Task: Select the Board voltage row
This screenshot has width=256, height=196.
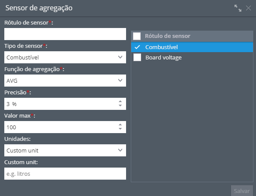Action: (x=192, y=57)
